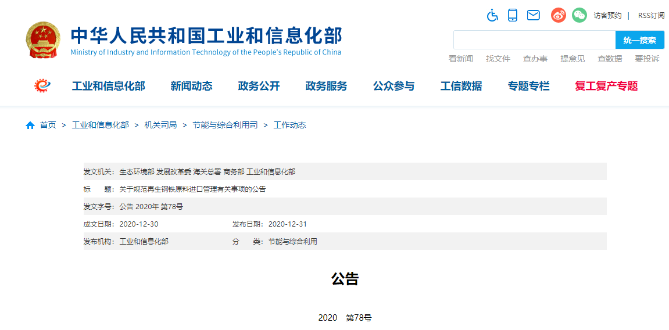Screen dimensions: 669x330
Task: Click the red gear icon beside navigation
Action: 42,86
